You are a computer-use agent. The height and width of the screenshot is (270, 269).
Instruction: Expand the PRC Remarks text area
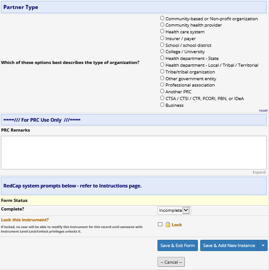coord(259,172)
